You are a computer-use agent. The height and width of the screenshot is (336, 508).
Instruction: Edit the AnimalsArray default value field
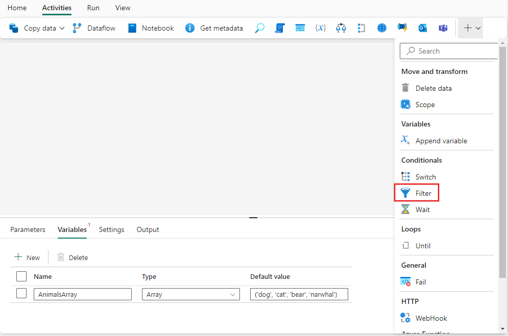coord(299,294)
